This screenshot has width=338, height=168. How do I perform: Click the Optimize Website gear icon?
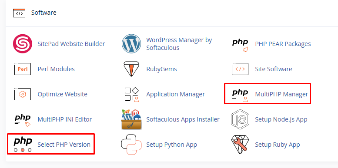pos(23,94)
